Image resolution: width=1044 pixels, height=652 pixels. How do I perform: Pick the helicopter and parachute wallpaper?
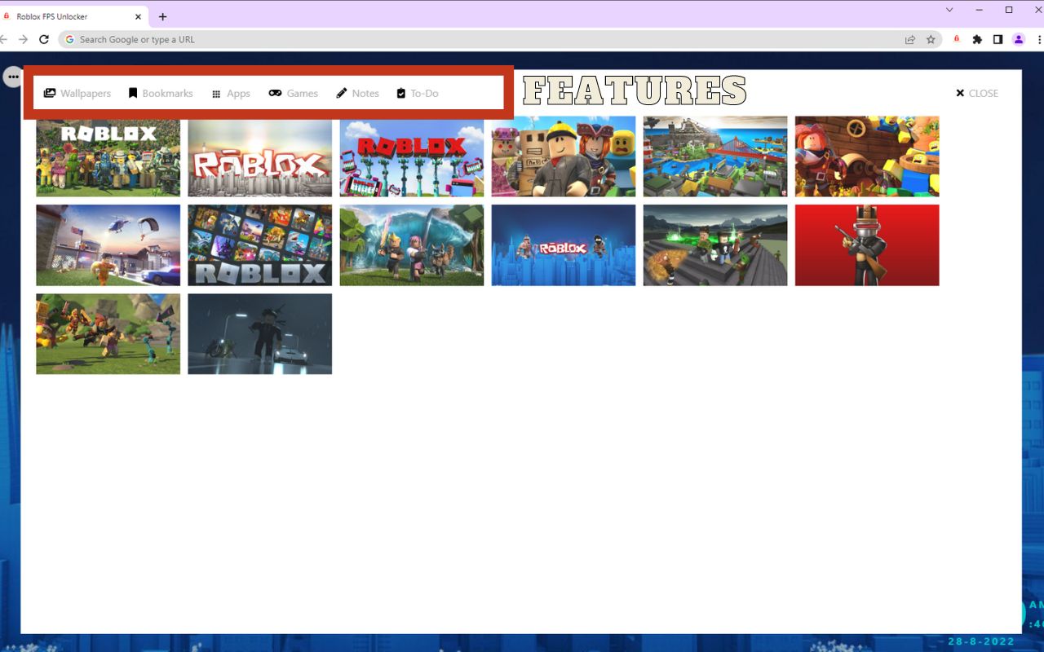108,245
